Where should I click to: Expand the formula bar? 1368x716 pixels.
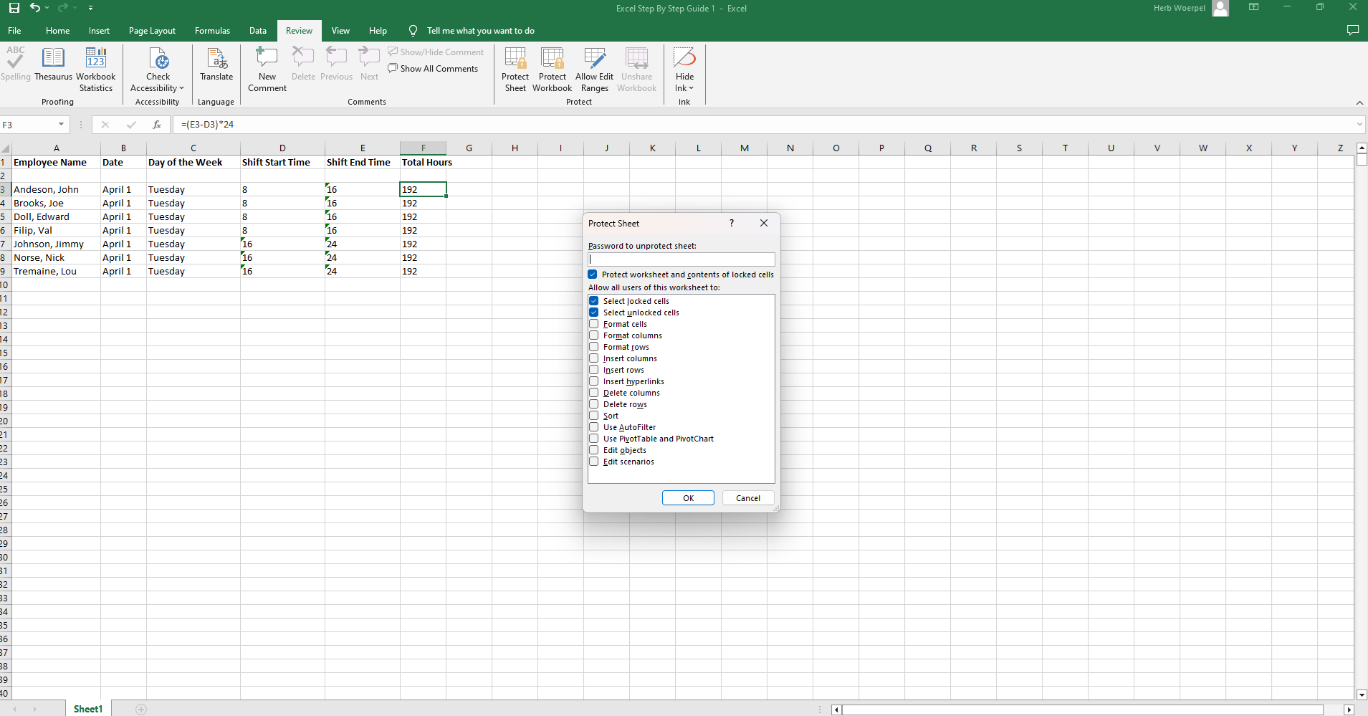point(1359,125)
